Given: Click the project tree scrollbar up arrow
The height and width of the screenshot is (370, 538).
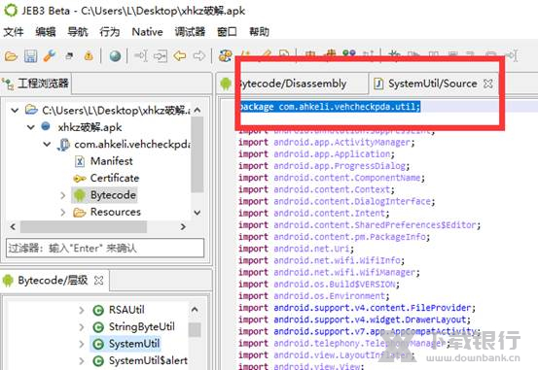Looking at the screenshot, I should pyautogui.click(x=197, y=111).
